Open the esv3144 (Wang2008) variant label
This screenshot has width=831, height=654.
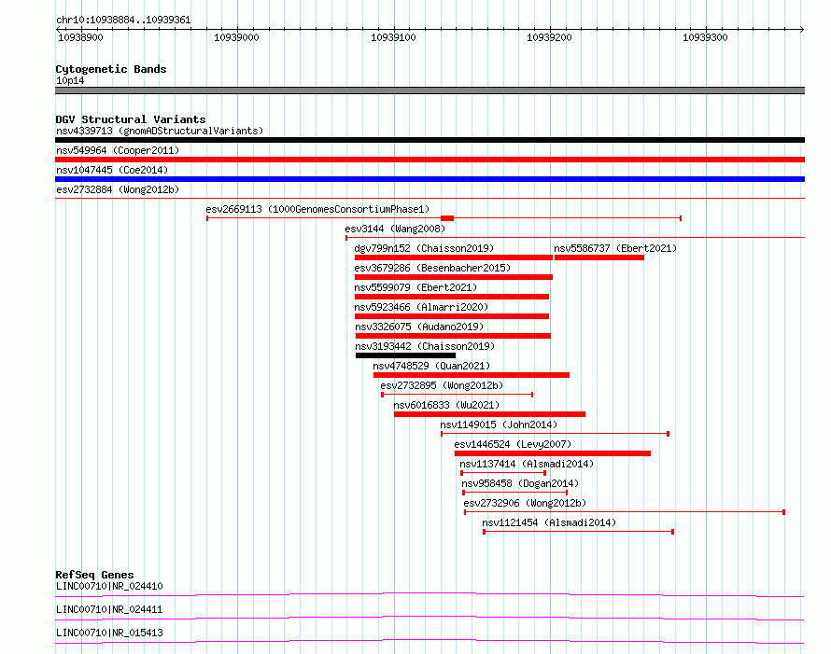pyautogui.click(x=395, y=229)
